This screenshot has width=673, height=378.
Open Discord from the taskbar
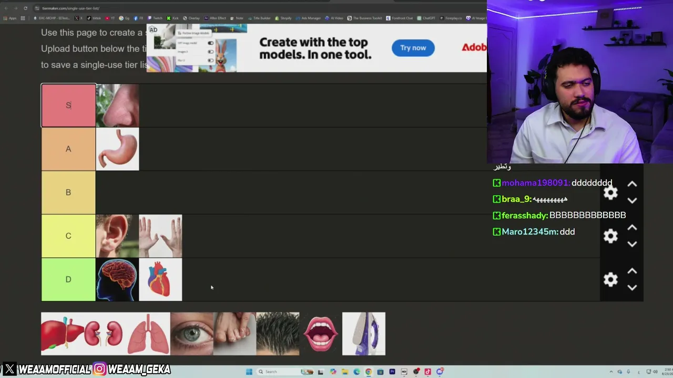[x=440, y=372]
